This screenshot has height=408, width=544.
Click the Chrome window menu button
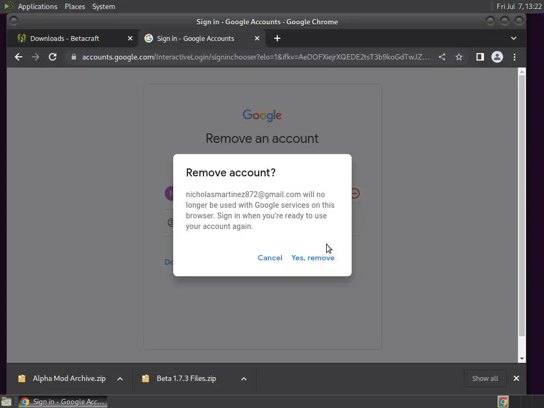point(14,21)
